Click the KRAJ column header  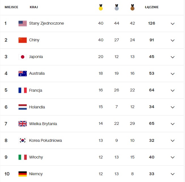tap(34, 7)
